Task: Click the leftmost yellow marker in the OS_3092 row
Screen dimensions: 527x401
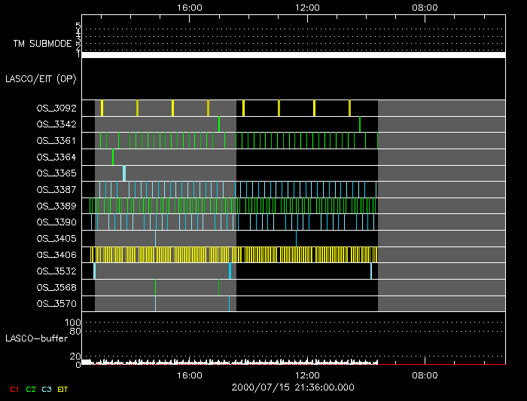Action: point(102,108)
